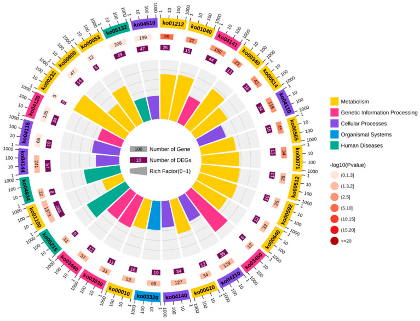Click the Organismal Systems blue legend swatch
The image size is (420, 321).
click(334, 135)
